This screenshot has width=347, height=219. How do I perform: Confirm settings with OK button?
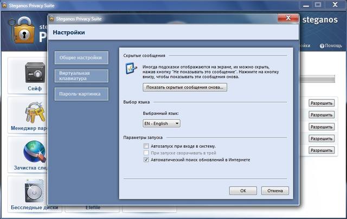pyautogui.click(x=243, y=191)
